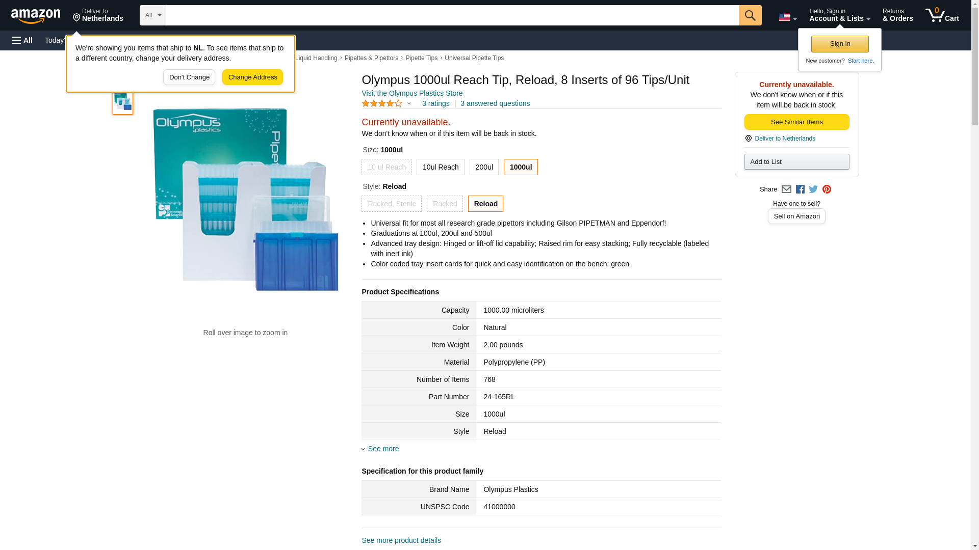This screenshot has height=550, width=979.
Task: Open language flag dropdown
Action: [x=787, y=17]
